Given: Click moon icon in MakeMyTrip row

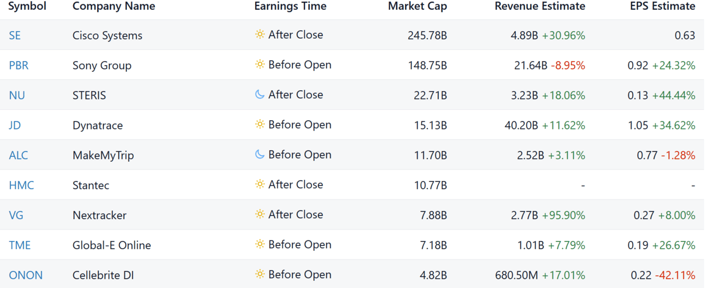Looking at the screenshot, I should [x=260, y=155].
